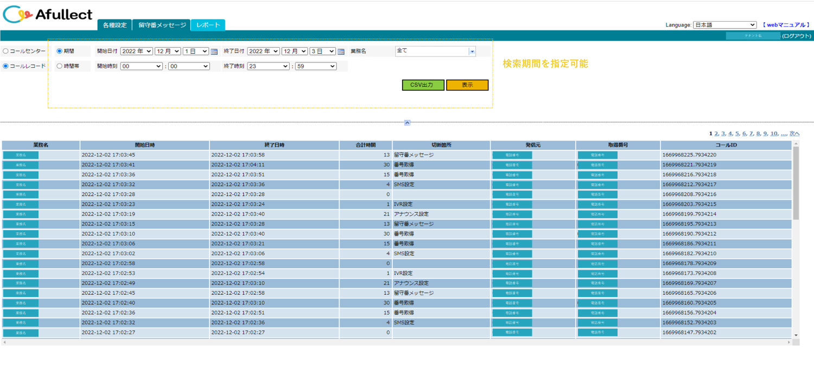Go to results page 10
This screenshot has height=367, width=814.
click(774, 134)
